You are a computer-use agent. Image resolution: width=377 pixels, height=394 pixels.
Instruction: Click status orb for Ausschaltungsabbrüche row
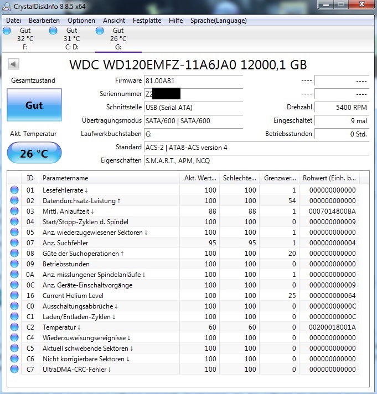(14, 306)
